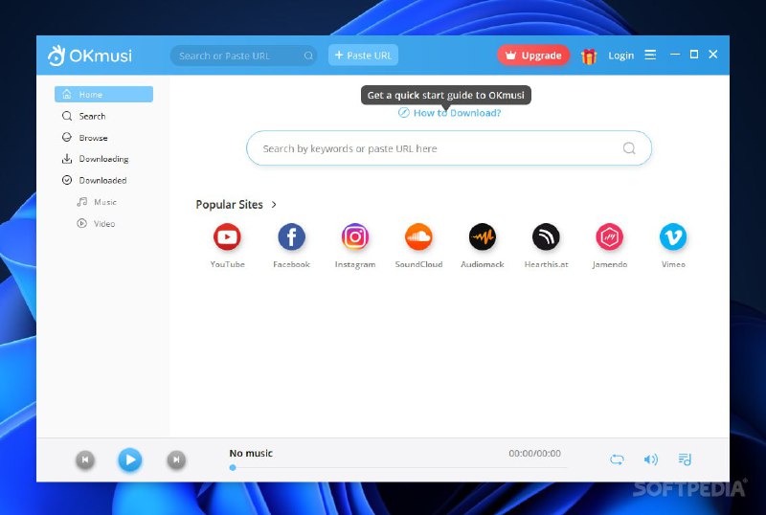
Task: Open the playlist queue icon
Action: click(x=685, y=459)
